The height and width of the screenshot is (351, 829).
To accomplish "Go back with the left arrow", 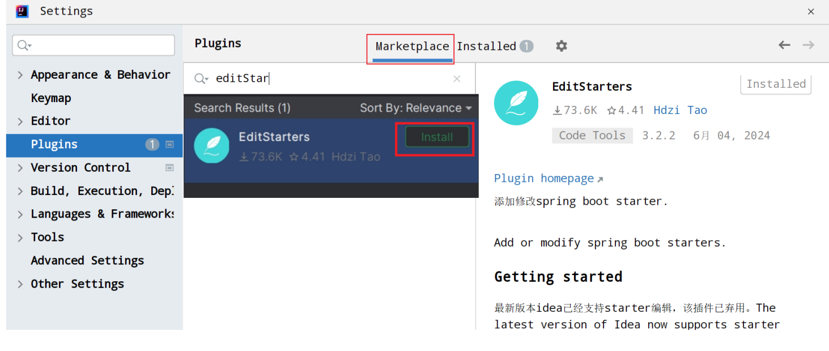I will point(784,45).
